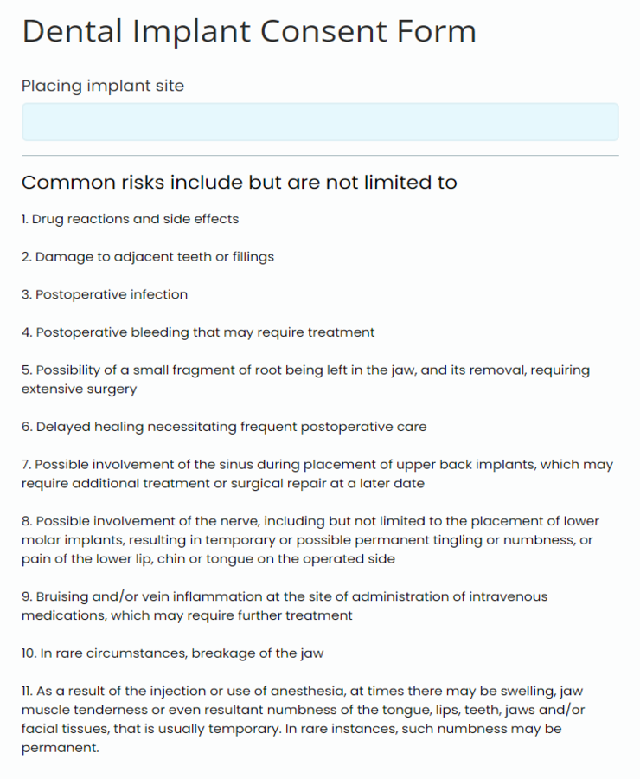This screenshot has height=779, width=640.
Task: Click risk item 1 about drug reactions
Action: click(130, 219)
